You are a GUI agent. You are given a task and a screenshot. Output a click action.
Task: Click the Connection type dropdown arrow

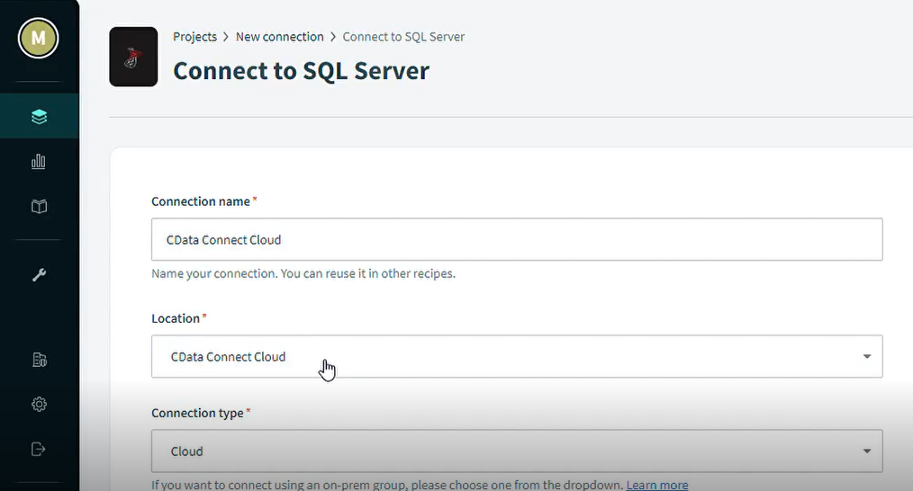click(x=867, y=451)
